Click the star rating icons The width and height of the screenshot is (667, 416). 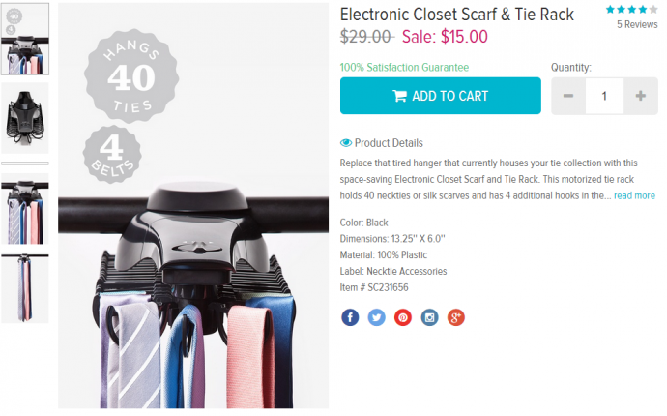631,10
